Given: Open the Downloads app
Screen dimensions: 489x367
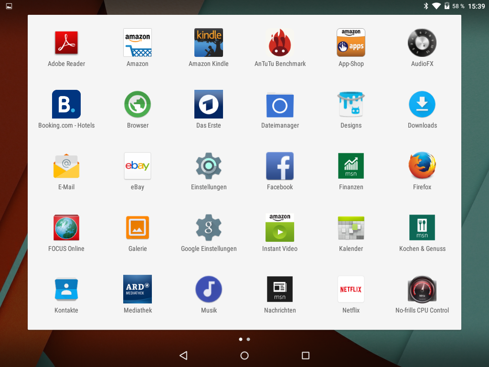Looking at the screenshot, I should click(x=422, y=104).
